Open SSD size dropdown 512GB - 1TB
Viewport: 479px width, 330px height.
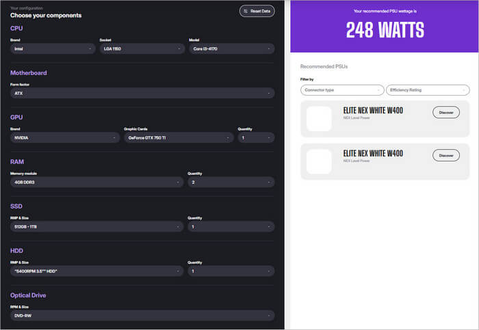tap(96, 226)
